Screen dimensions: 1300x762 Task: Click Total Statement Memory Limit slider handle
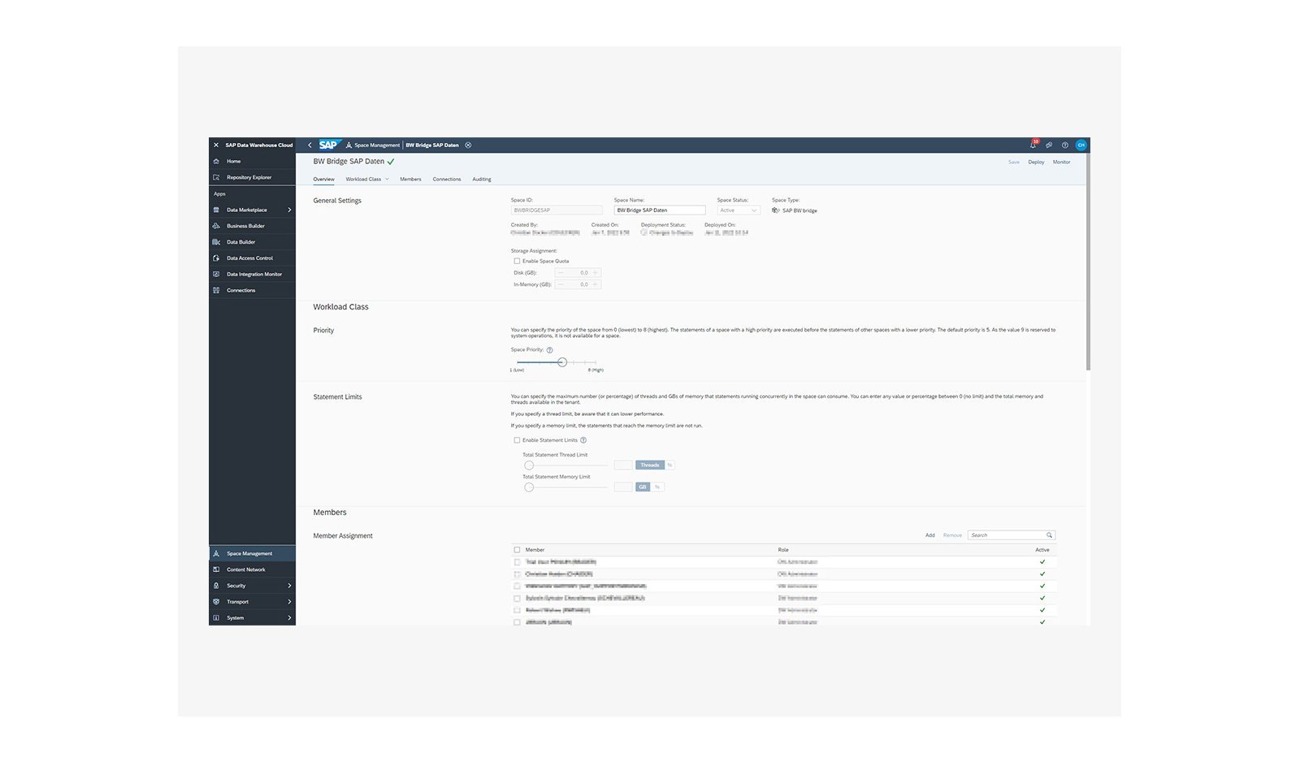529,487
